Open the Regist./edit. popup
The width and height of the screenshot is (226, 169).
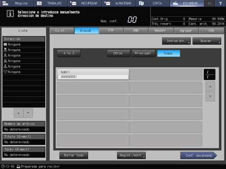tap(131, 155)
